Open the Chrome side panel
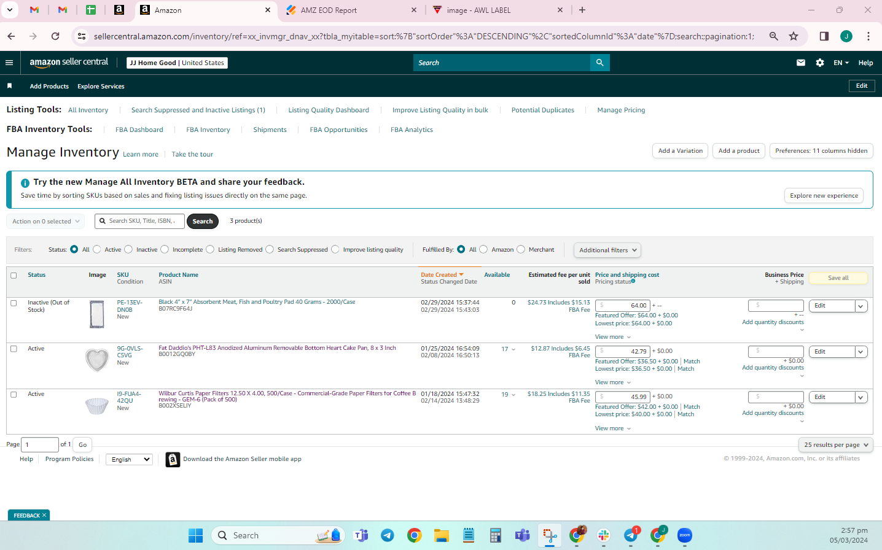Image resolution: width=882 pixels, height=550 pixels. (824, 36)
